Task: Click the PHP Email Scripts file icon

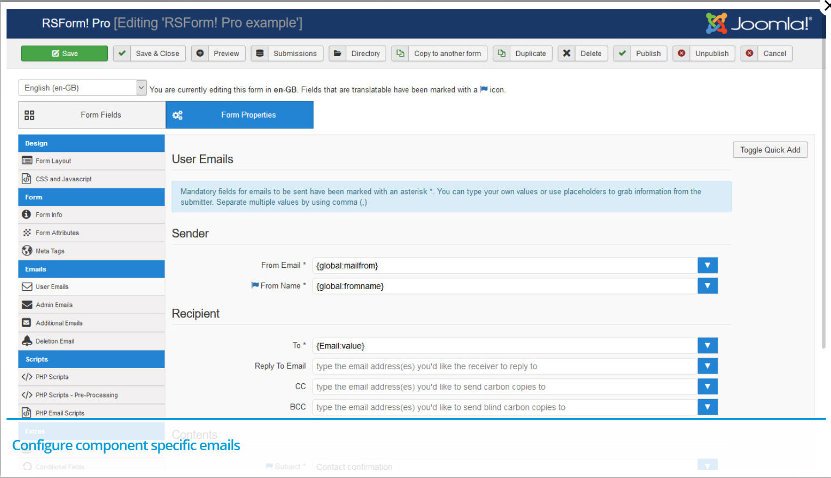Action: (x=26, y=412)
